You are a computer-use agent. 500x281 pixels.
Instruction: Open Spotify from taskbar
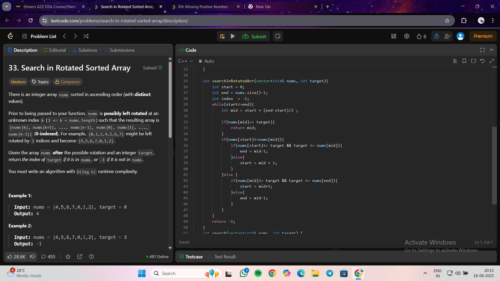(x=257, y=273)
